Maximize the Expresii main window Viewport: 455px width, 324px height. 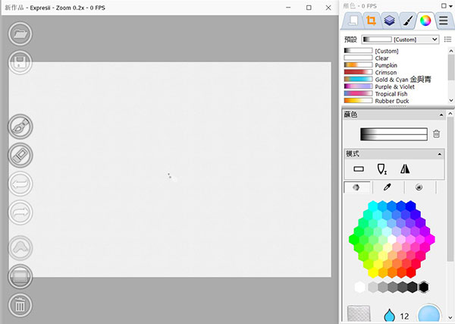(x=309, y=8)
